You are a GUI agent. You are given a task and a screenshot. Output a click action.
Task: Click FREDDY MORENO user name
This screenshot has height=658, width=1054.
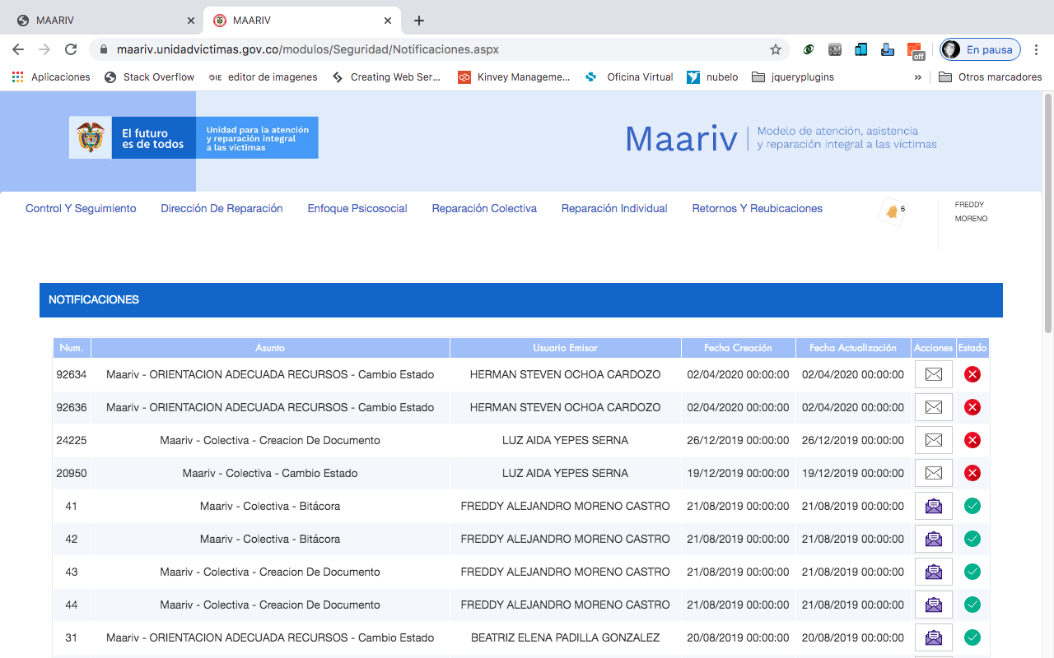click(971, 212)
